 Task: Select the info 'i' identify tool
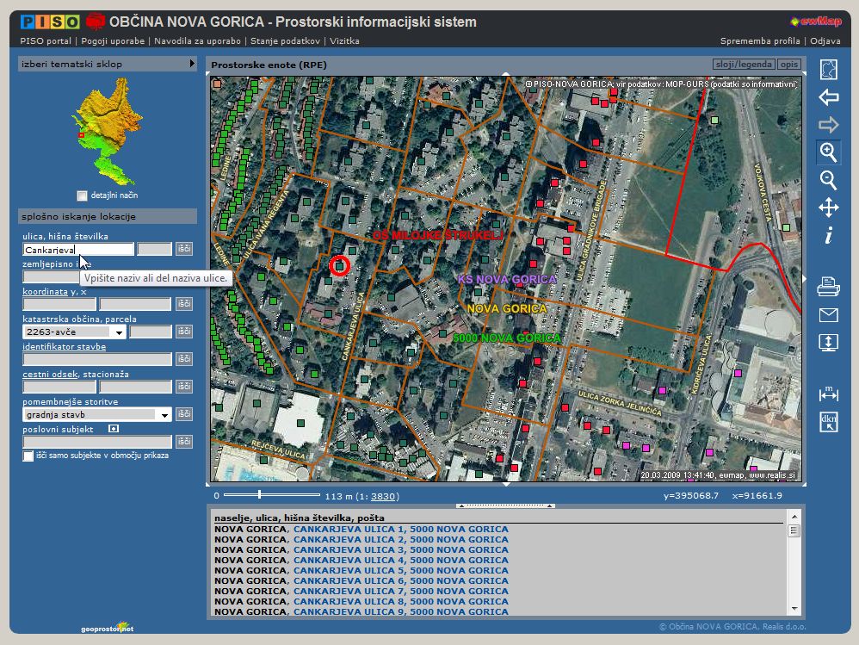[x=828, y=235]
